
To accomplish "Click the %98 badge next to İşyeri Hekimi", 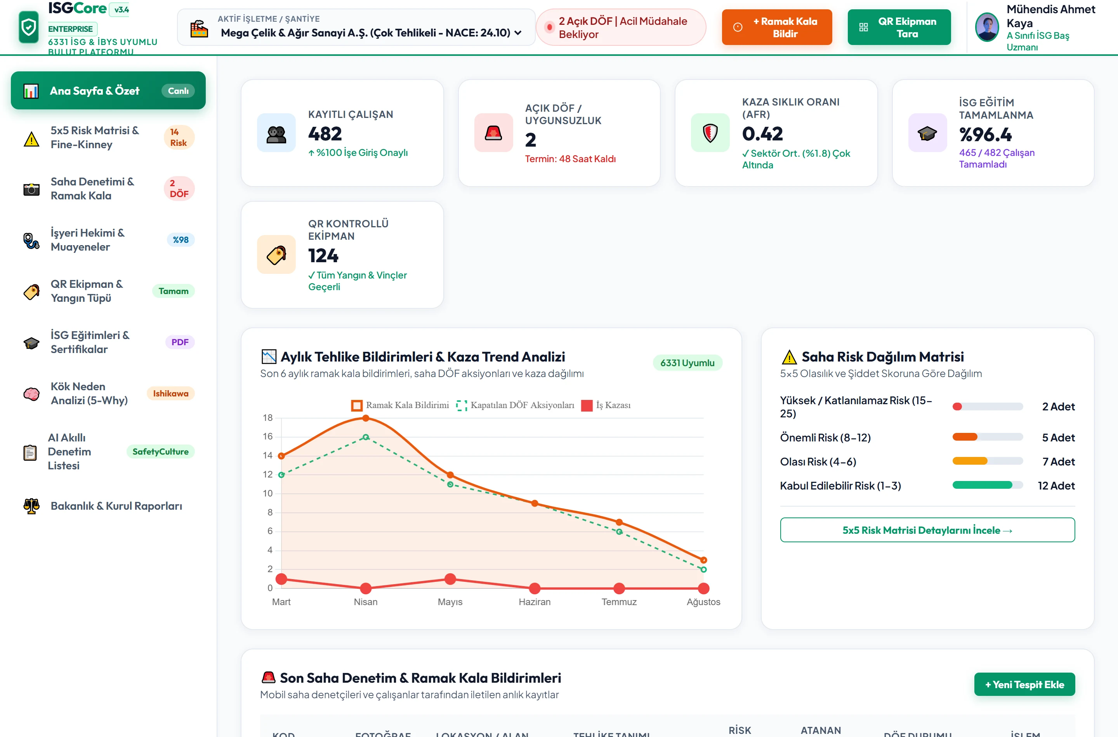I will [x=181, y=240].
